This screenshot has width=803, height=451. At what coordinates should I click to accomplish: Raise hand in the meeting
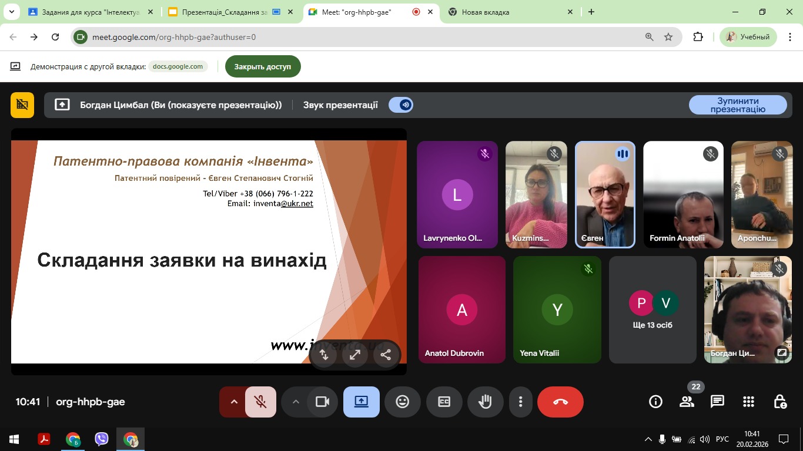485,402
